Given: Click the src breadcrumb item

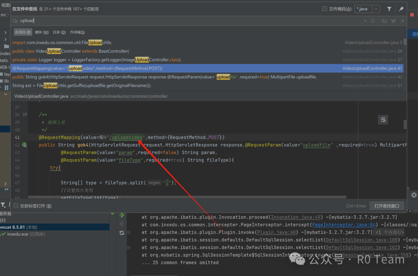Looking at the screenshot, I should [x=3, y=15].
